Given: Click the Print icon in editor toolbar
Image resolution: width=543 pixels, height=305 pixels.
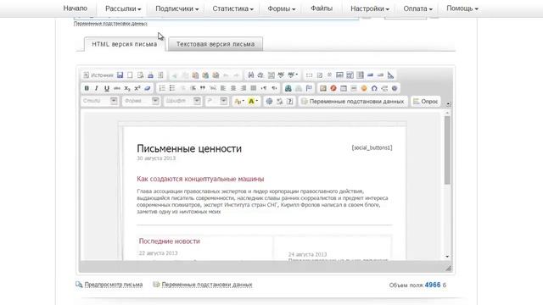Looking at the screenshot, I should tap(150, 75).
